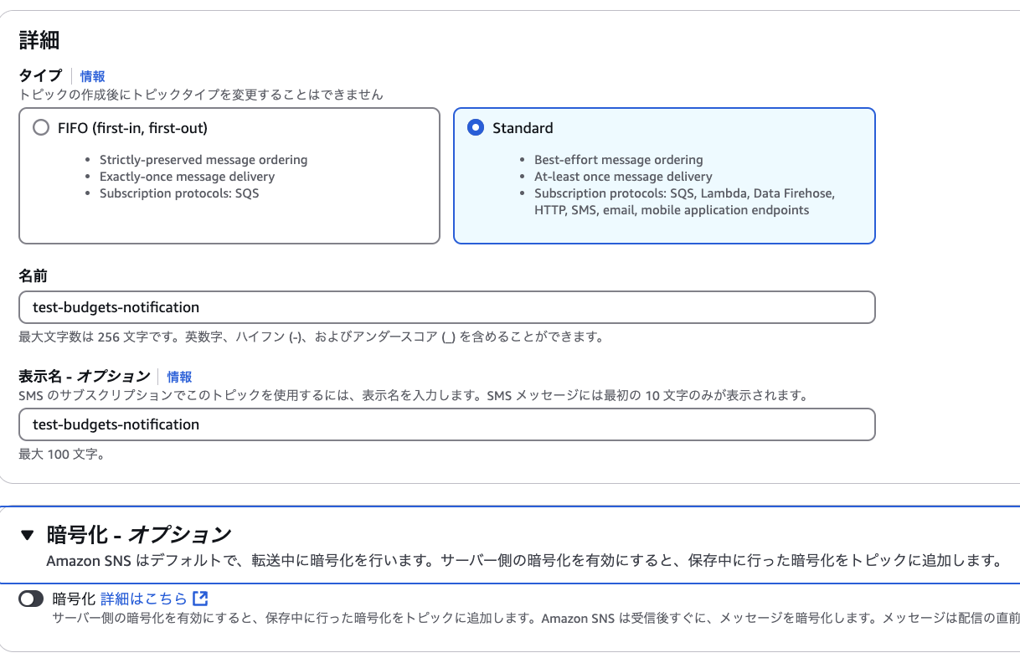Select the Standard topic type radio button
Screen dimensions: 1020x658
point(476,128)
